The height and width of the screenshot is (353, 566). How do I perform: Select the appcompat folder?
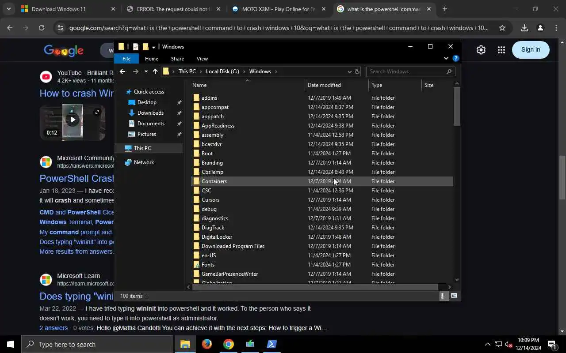[322, 107]
